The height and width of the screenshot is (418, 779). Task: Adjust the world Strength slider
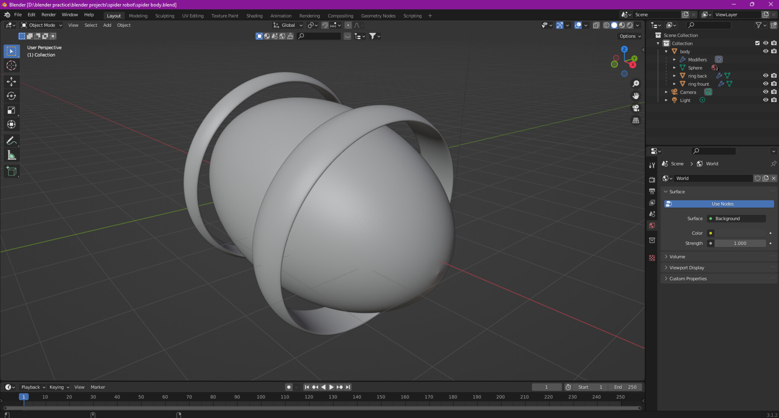(740, 243)
